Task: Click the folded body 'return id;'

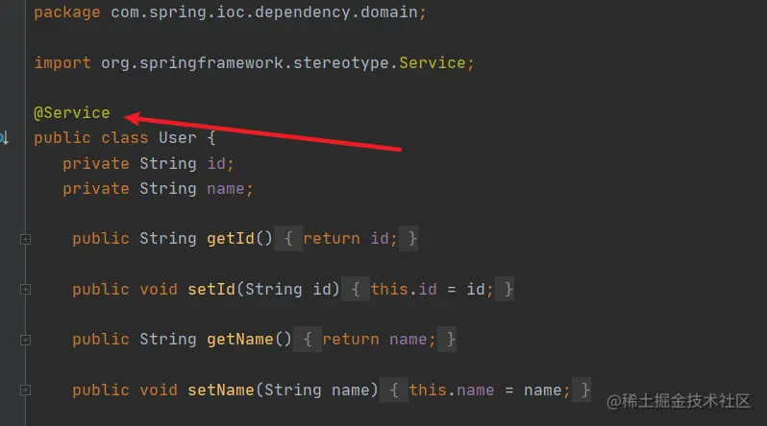Action: pyautogui.click(x=350, y=238)
